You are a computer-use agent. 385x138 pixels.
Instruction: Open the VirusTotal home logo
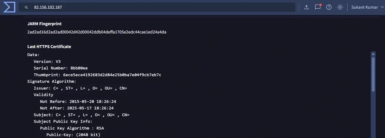(x=9, y=7)
